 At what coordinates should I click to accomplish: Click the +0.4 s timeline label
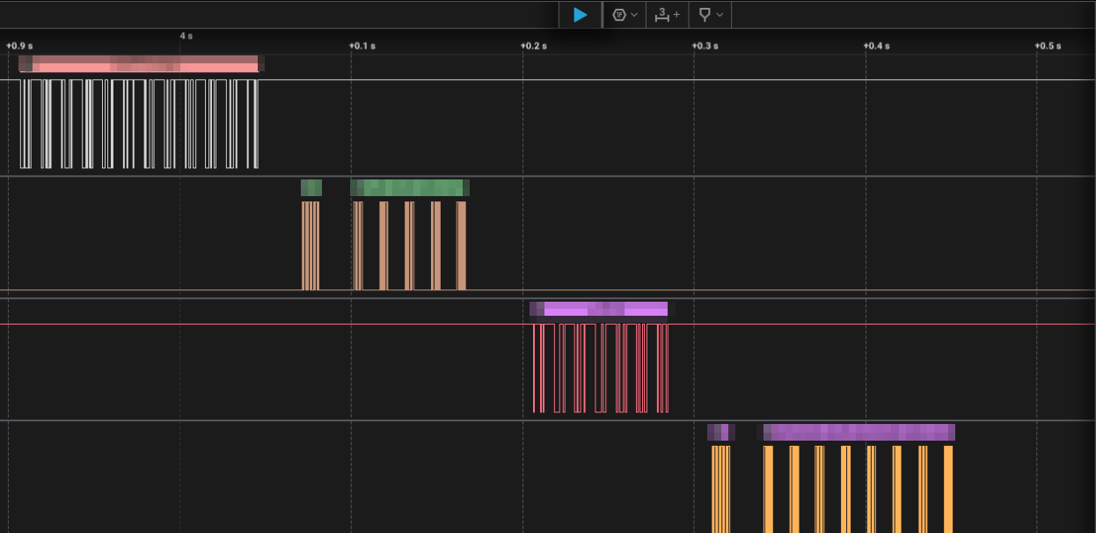(x=876, y=46)
